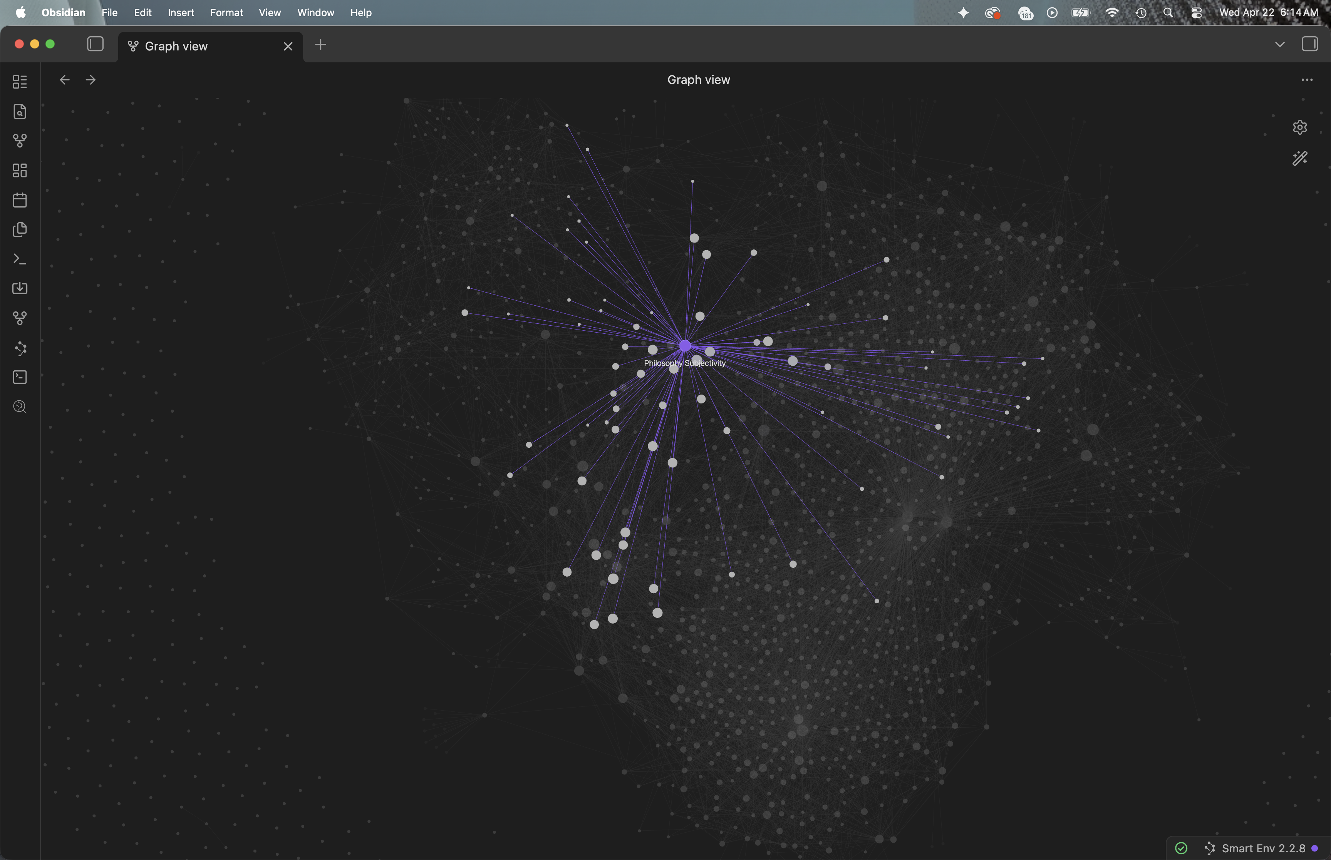
Task: Click the insert template ribbon icon
Action: [20, 229]
